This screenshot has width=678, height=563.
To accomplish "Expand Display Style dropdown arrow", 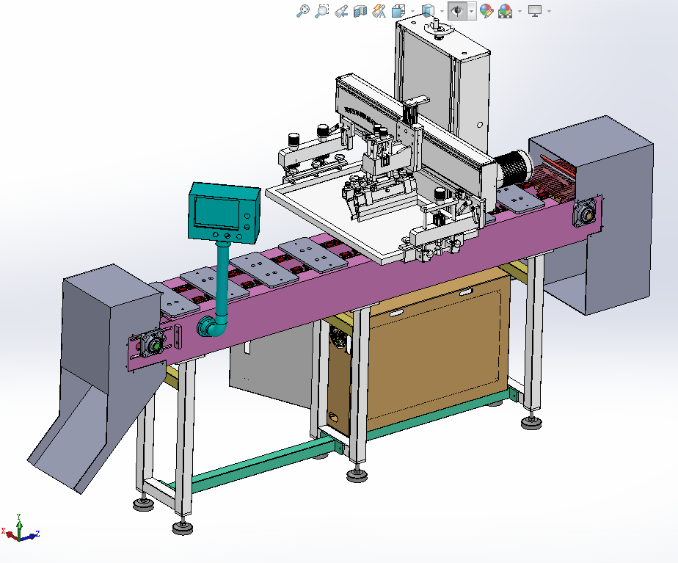I will (442, 11).
